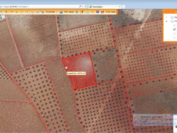Screen dimensions: 177x133
Task: Collapse the expanded Imágenes tree node
Action: (166, 21)
